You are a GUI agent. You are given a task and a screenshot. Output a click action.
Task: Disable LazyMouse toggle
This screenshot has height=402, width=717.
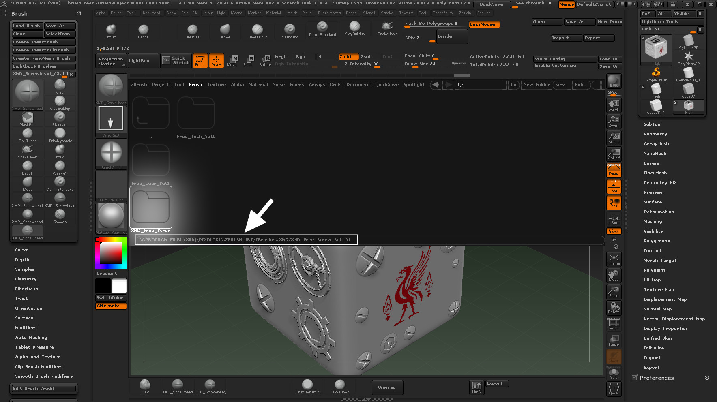click(x=484, y=24)
